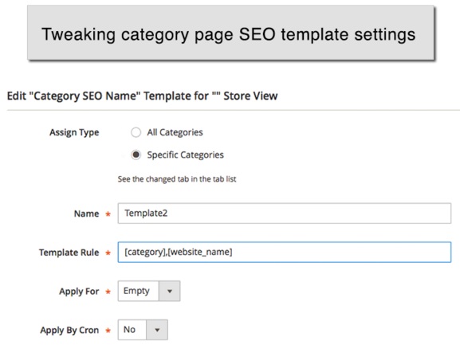Click the Empty value in Apply For
This screenshot has height=345, width=460.
pyautogui.click(x=136, y=291)
